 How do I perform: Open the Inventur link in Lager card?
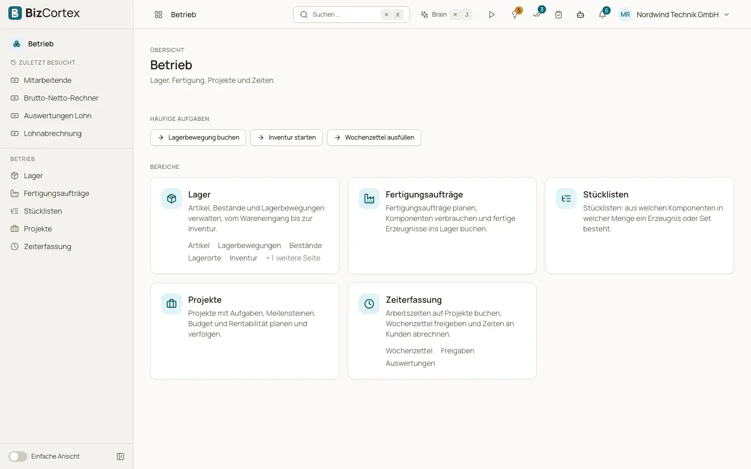click(244, 258)
